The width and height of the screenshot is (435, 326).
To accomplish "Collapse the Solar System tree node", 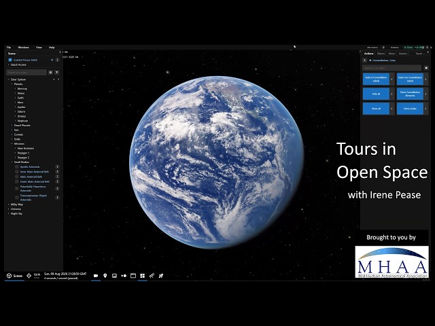I will coord(9,79).
